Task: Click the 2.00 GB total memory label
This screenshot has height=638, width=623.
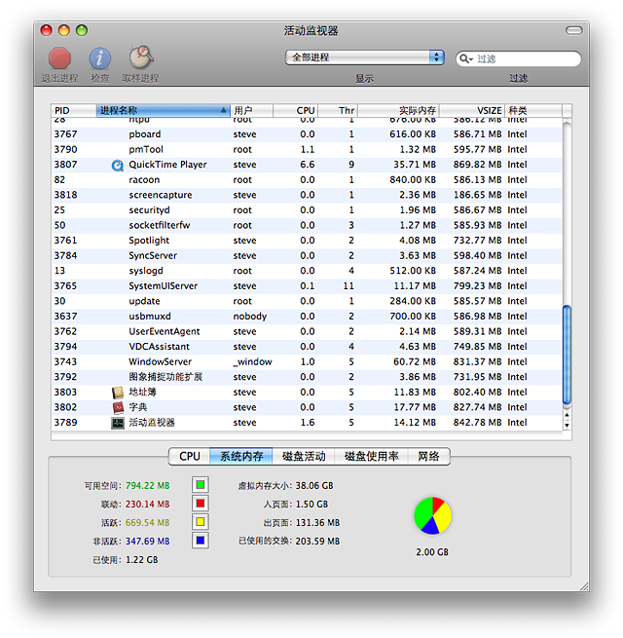Action: pos(432,552)
